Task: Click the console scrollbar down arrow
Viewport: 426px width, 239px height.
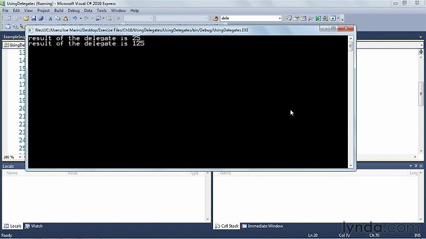Action: tap(351, 165)
